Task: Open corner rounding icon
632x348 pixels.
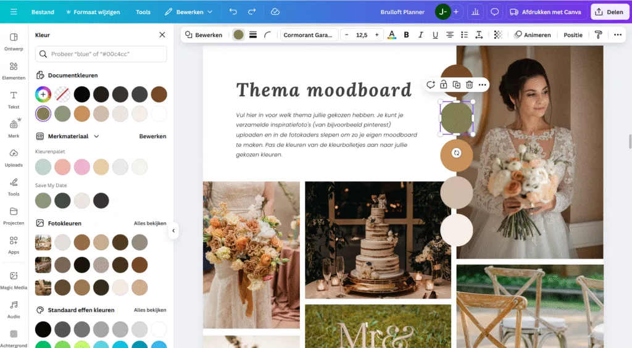Action: coord(268,35)
